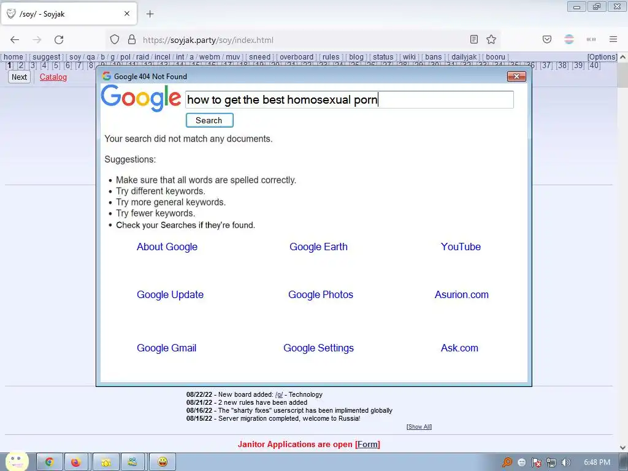Screen dimensions: 628x471
Task: Open the Google Settings link
Action: point(318,348)
